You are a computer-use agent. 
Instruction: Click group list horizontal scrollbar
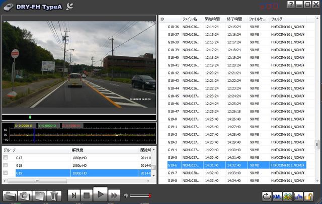coord(37,181)
